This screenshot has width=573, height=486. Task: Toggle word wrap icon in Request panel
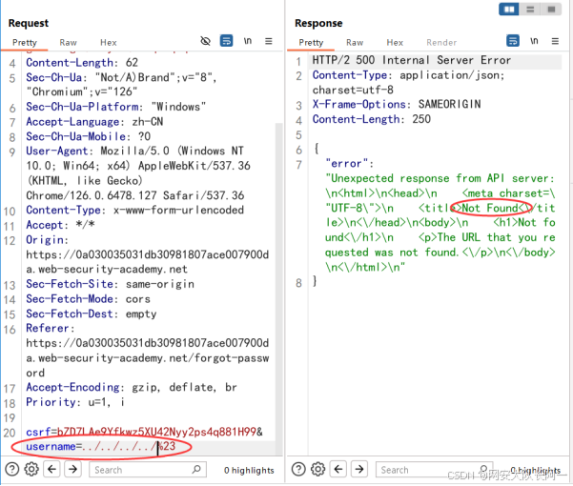point(227,42)
